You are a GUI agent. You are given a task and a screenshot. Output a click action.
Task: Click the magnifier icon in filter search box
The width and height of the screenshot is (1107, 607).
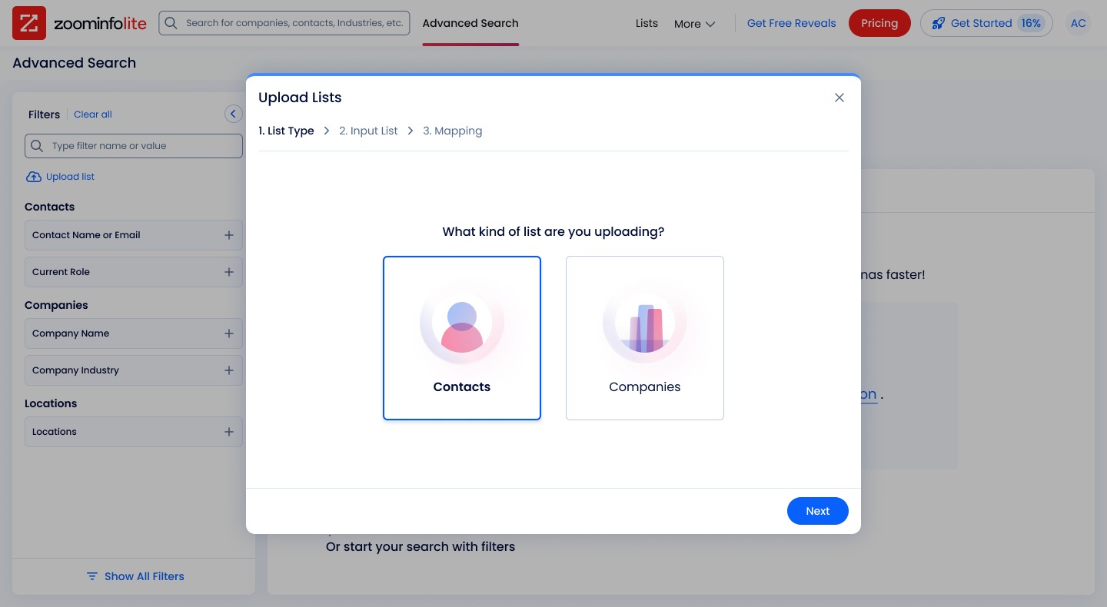click(36, 146)
